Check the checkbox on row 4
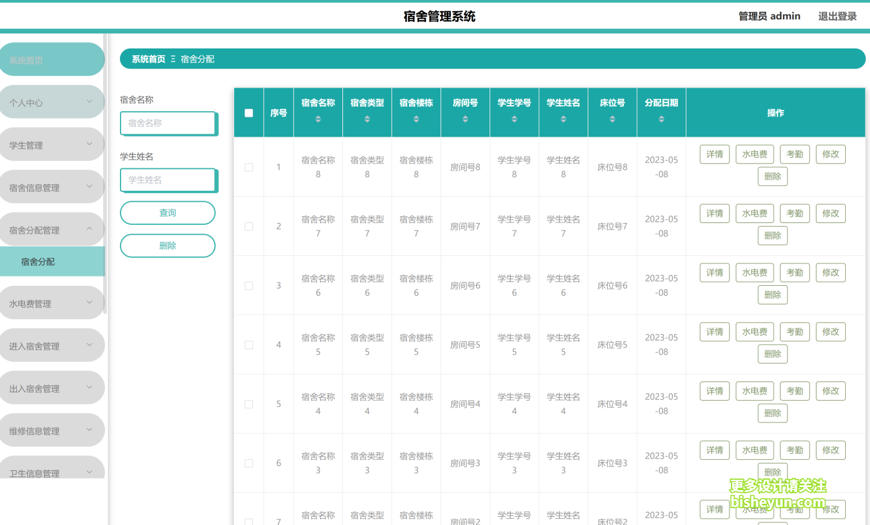 click(x=249, y=344)
